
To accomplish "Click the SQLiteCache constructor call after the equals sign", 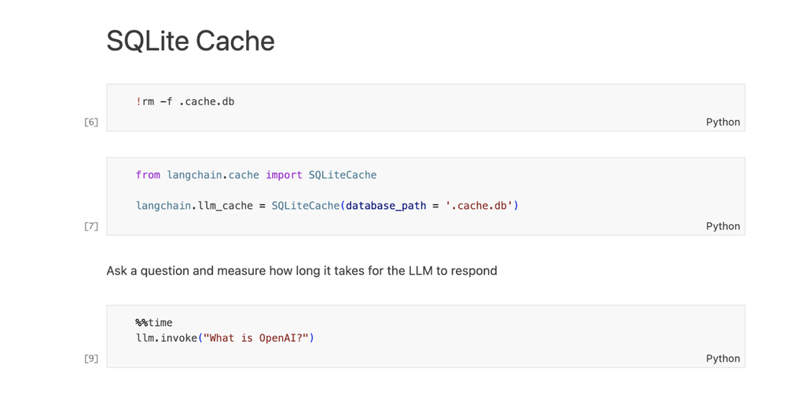I will [305, 206].
